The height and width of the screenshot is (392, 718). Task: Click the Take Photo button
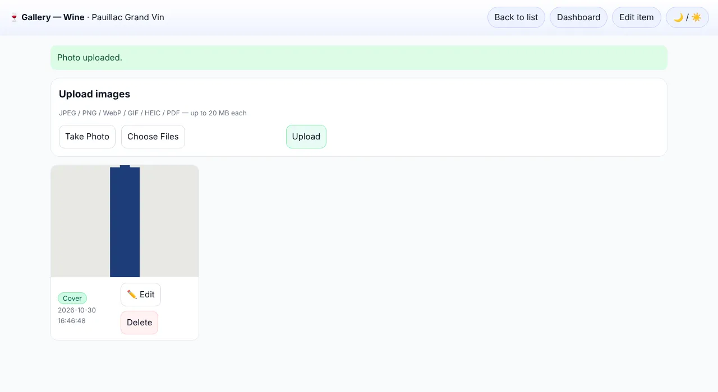[x=87, y=137]
